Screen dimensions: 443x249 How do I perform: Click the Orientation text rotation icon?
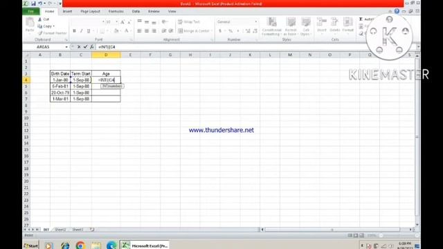(164, 21)
